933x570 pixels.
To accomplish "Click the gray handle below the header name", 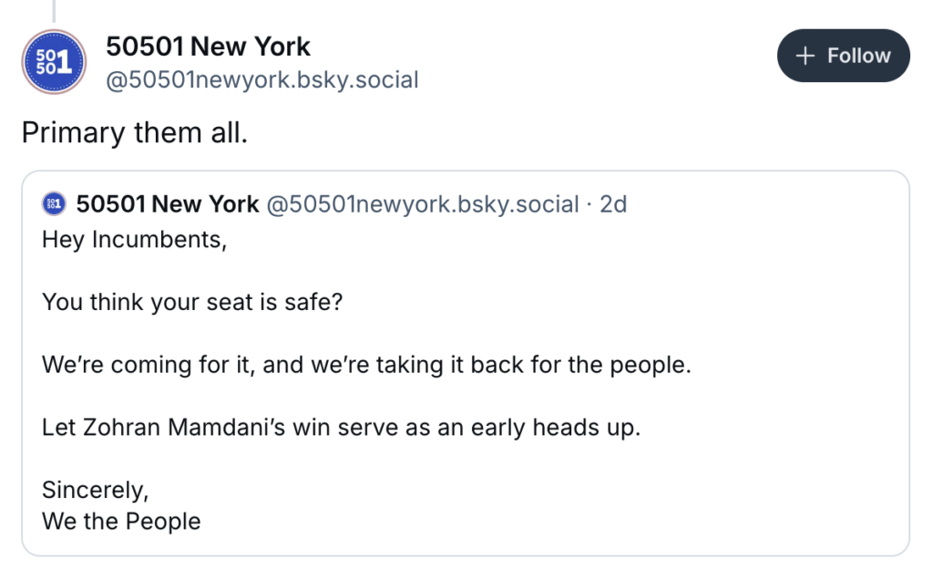I will click(x=261, y=80).
